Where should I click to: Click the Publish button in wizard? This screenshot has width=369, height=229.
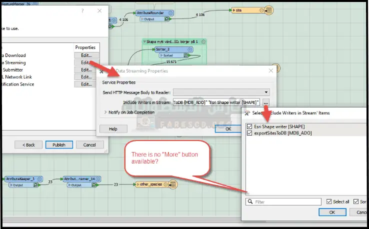(x=58, y=144)
